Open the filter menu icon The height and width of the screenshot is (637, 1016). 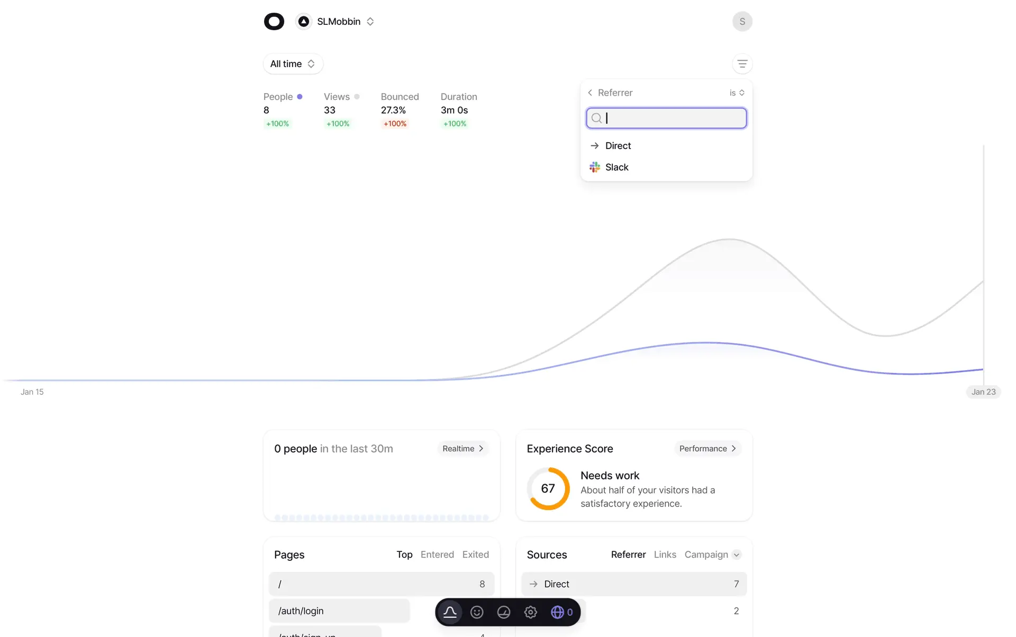click(742, 64)
